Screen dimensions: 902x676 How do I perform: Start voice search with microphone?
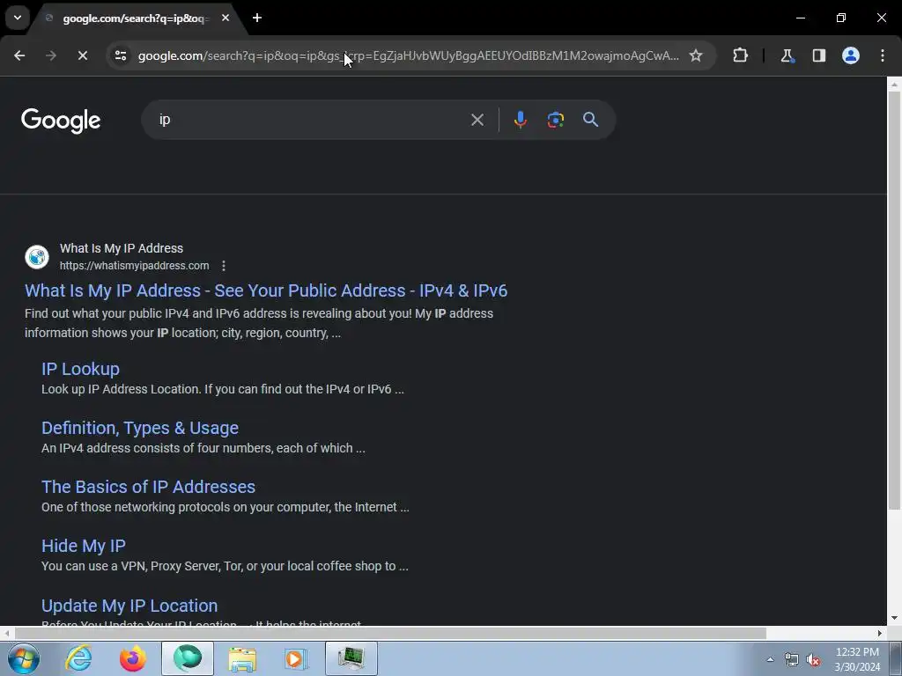click(x=520, y=120)
